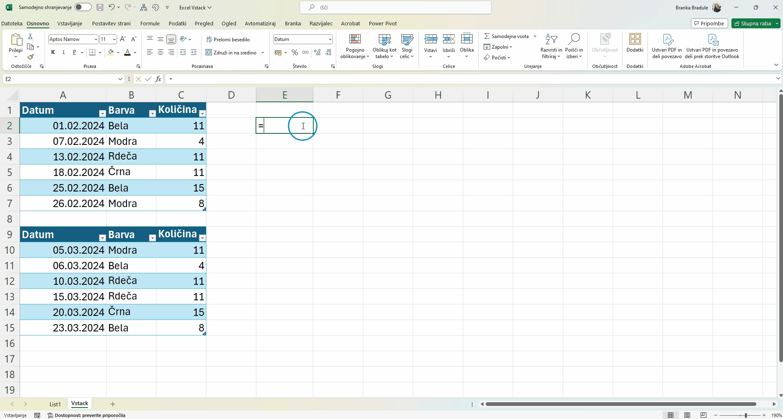This screenshot has height=419, width=783.
Task: Click the Increase Font Size icon
Action: 123,39
